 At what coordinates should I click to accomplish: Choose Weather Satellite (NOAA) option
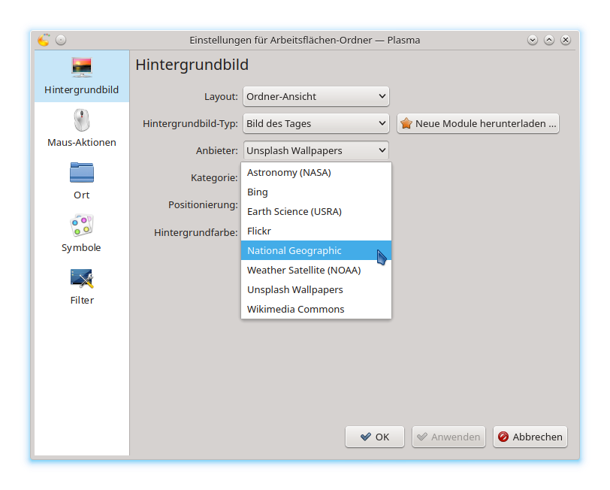coord(303,270)
